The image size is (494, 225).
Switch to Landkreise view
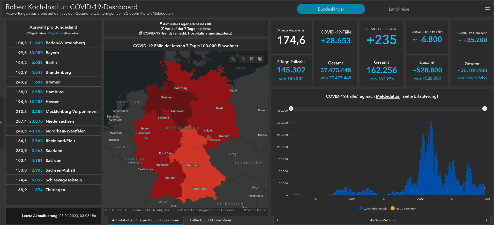[x=399, y=9]
